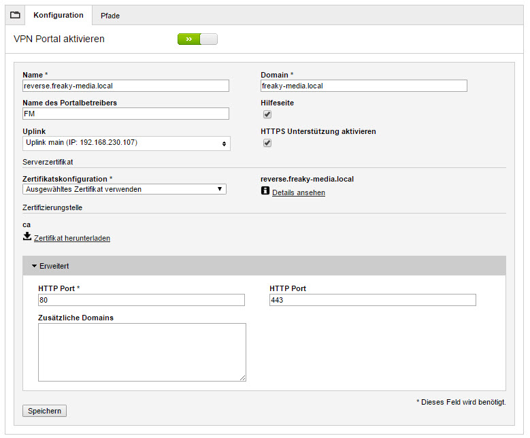The image size is (530, 438).
Task: Select the port field containing 443
Action: (372, 300)
